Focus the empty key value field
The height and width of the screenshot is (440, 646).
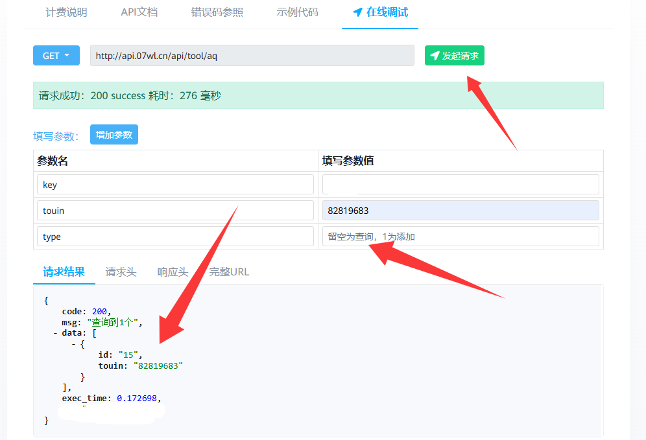point(460,185)
